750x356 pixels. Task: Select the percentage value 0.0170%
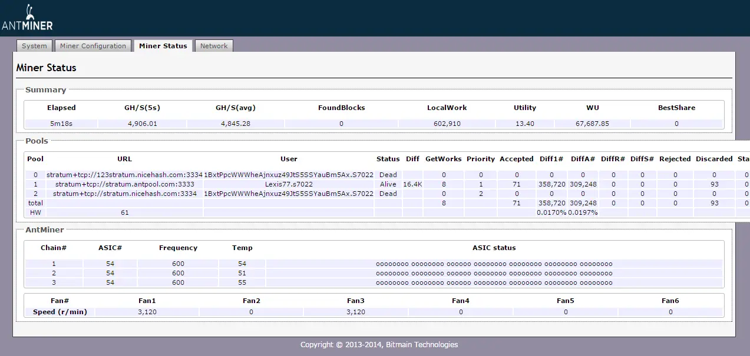[x=551, y=212]
